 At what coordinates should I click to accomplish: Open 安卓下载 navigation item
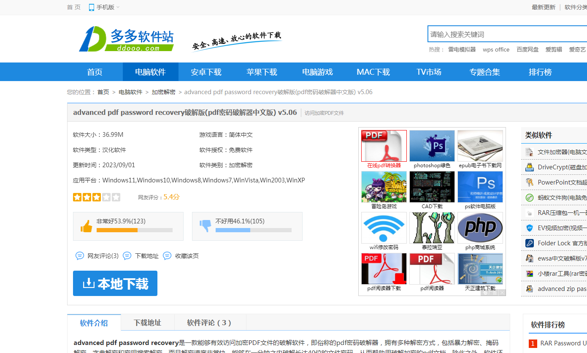[206, 72]
